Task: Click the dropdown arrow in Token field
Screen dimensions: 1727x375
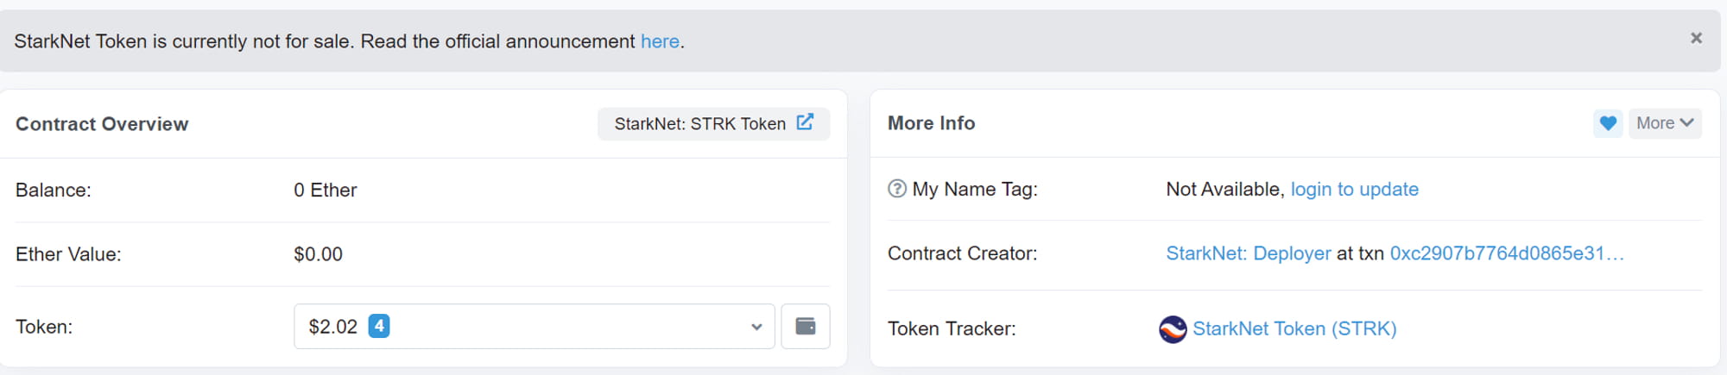Action: [x=756, y=327]
